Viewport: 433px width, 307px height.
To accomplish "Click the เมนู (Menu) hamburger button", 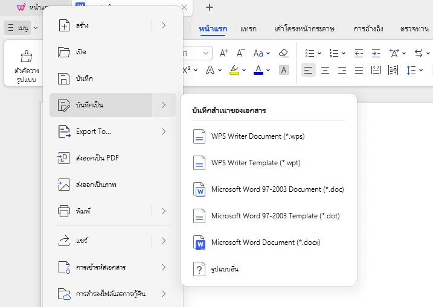I will coord(18,28).
